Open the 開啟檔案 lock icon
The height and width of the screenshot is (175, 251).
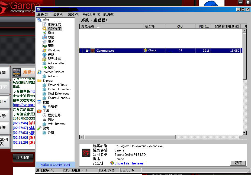(x=44, y=59)
